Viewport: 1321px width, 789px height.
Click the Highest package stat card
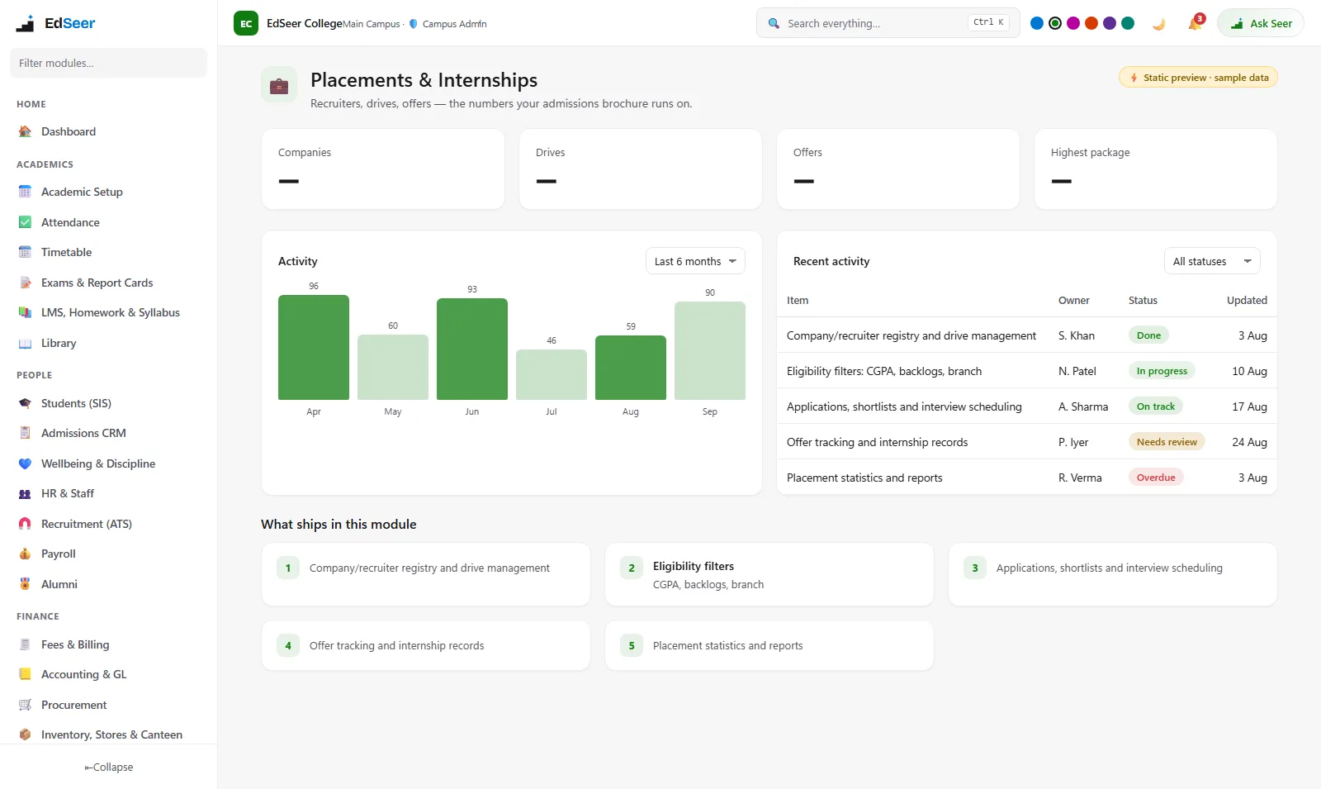click(1156, 169)
